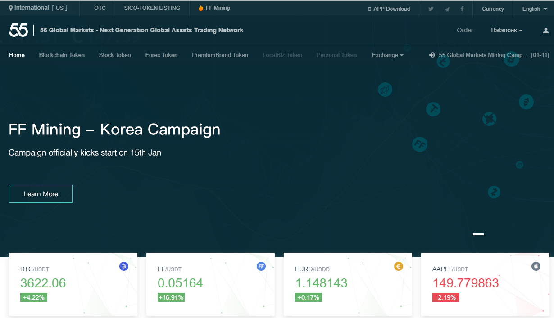Click the +0.17% change badge
Screen dimensions: 554x318
(x=309, y=297)
